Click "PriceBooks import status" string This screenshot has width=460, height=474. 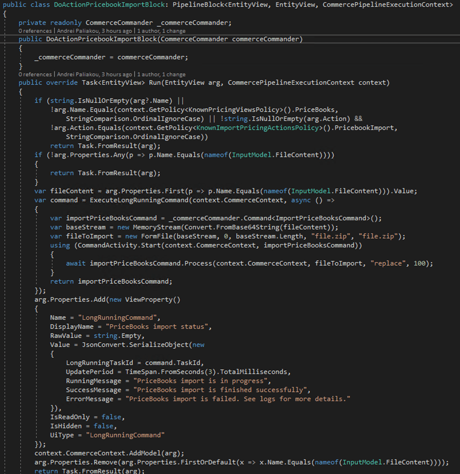pyautogui.click(x=156, y=327)
